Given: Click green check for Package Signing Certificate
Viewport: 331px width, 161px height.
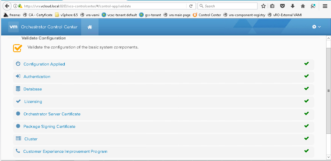Looking at the screenshot, I should tap(307, 126).
